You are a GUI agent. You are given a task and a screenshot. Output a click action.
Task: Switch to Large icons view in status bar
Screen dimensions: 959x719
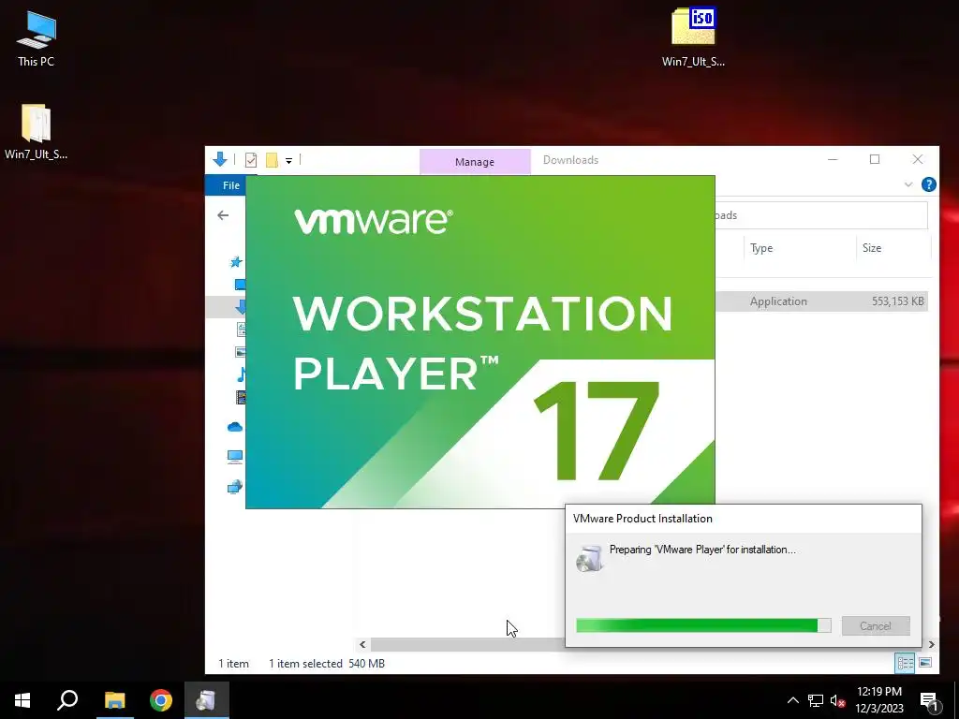(925, 663)
